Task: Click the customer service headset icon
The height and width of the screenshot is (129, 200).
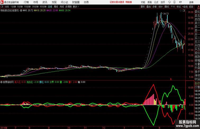Action: click(169, 2)
